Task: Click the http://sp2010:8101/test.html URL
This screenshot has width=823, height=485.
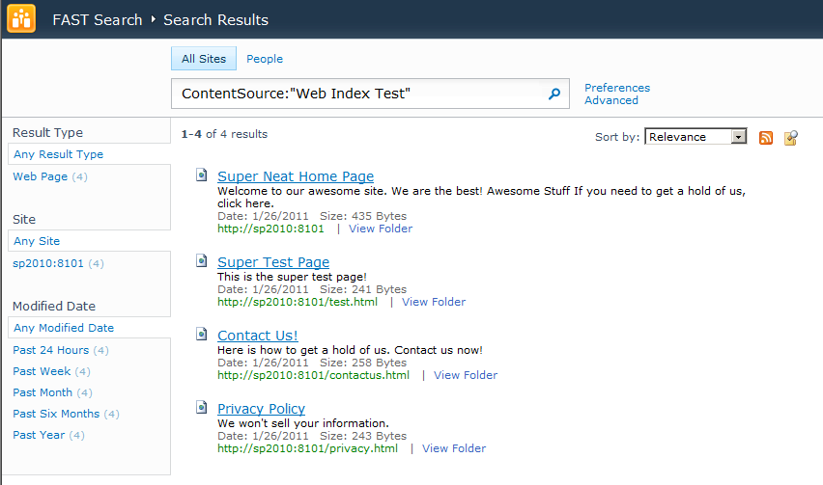Action: click(x=298, y=302)
